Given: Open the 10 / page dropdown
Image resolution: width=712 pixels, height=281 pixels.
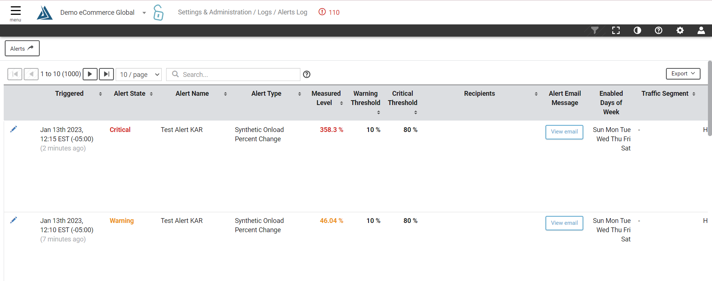Looking at the screenshot, I should (x=139, y=74).
